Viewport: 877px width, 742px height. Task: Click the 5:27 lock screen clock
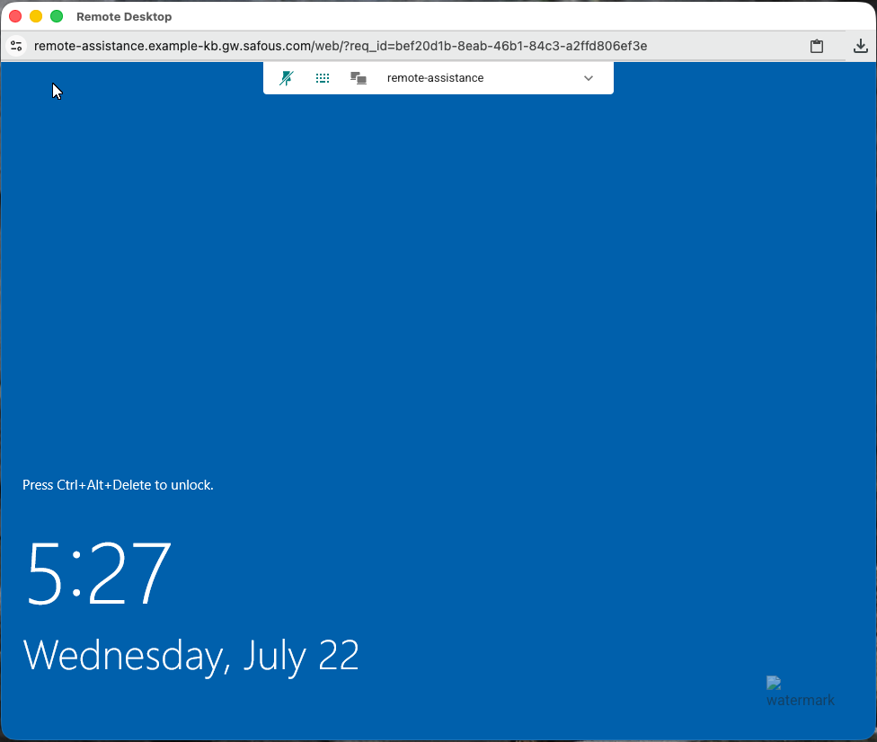click(x=99, y=573)
